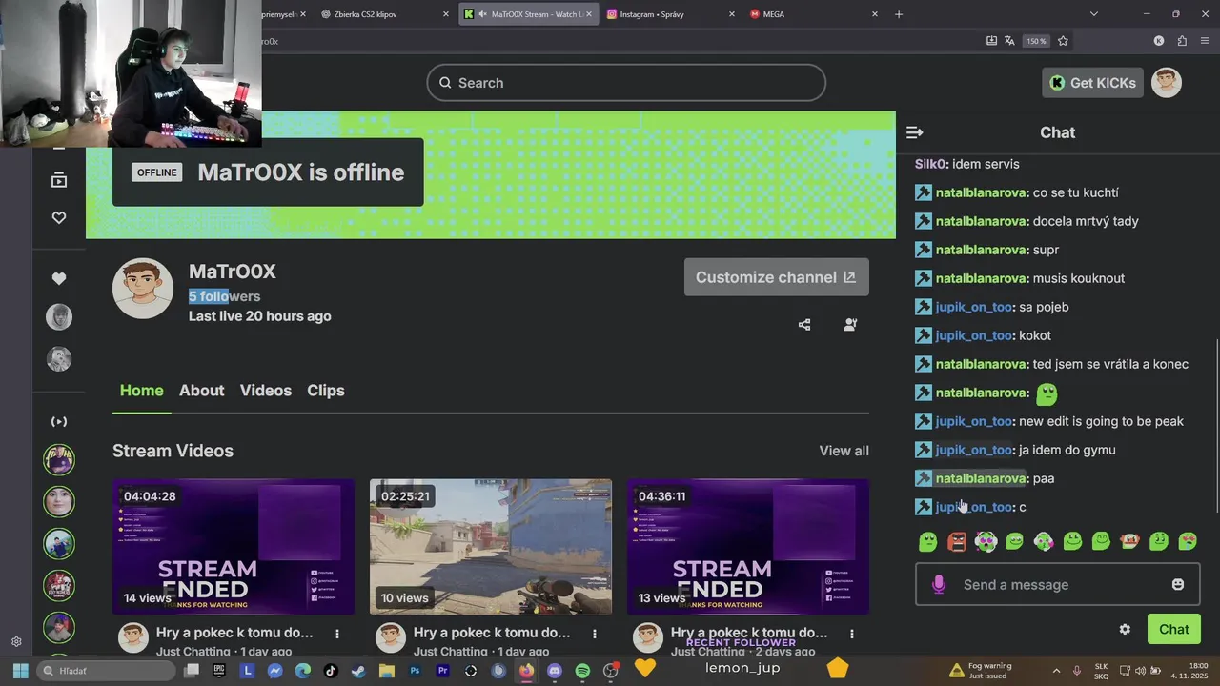Open the 02:25:21 stream video thumbnail
This screenshot has width=1220, height=686.
491,547
